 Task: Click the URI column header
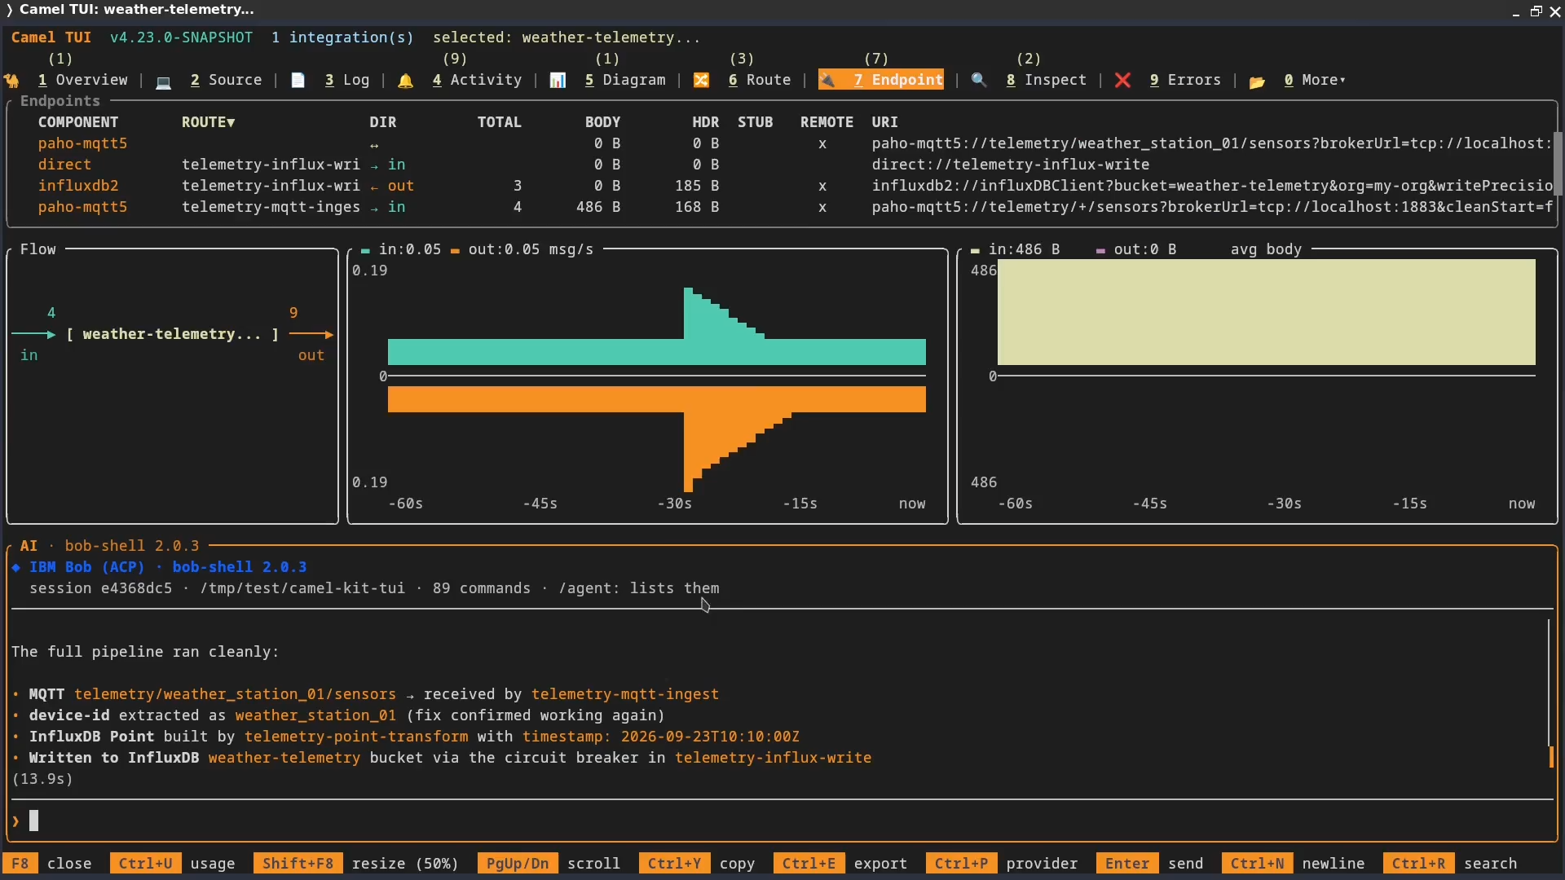(884, 122)
